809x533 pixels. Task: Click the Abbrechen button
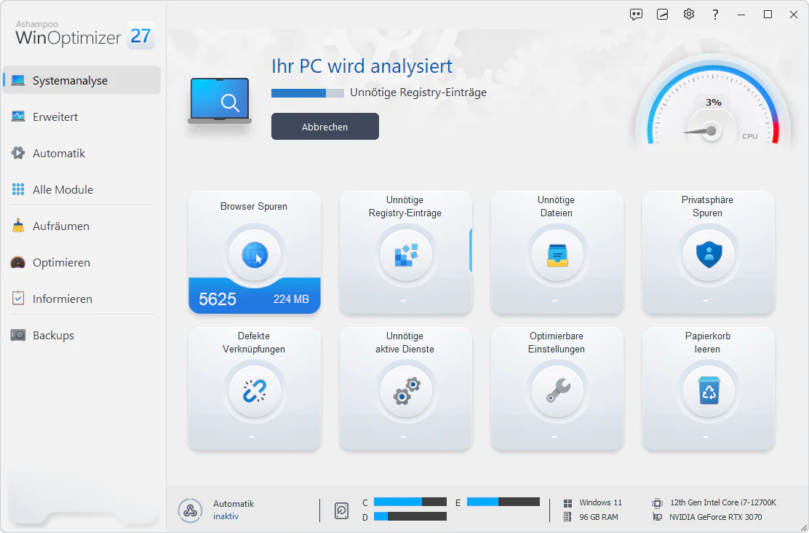pyautogui.click(x=325, y=127)
